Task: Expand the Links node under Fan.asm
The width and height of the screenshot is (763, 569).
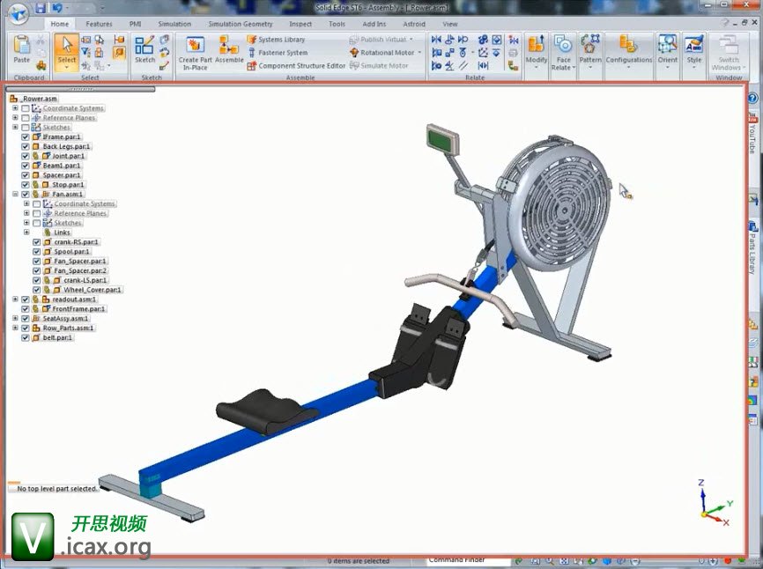Action: pyautogui.click(x=26, y=233)
